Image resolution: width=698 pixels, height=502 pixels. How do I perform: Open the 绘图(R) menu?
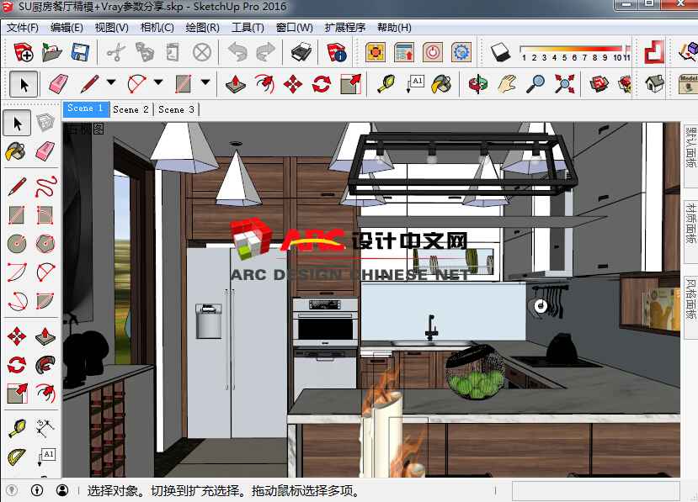pos(203,28)
